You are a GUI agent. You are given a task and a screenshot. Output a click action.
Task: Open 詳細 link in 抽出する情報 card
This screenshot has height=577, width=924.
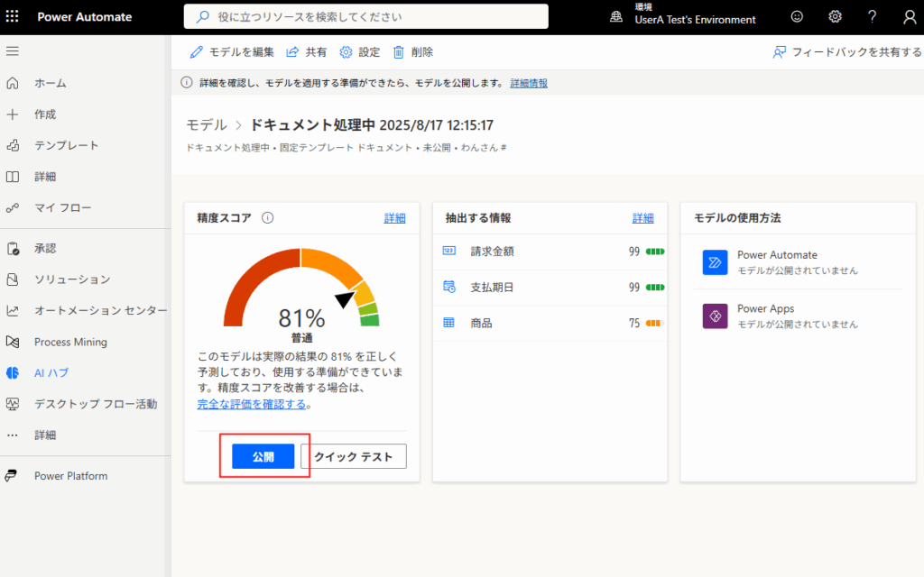[642, 218]
